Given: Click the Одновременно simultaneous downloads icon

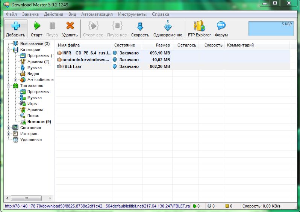Looking at the screenshot, I should point(167,26).
